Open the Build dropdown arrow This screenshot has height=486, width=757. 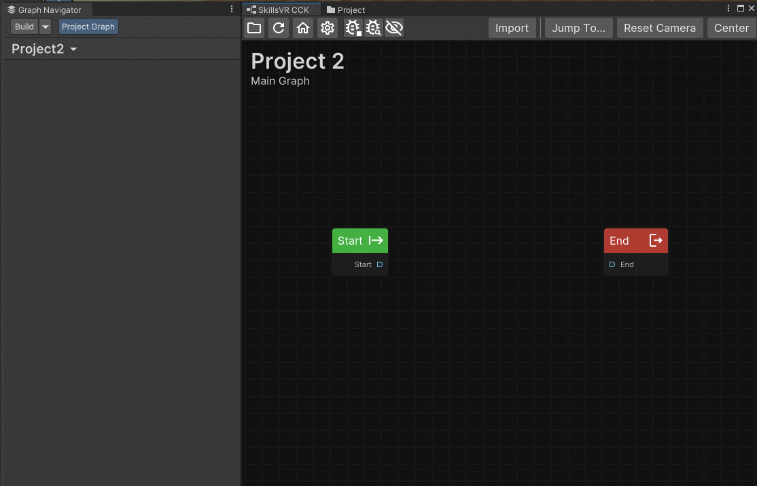pos(45,27)
